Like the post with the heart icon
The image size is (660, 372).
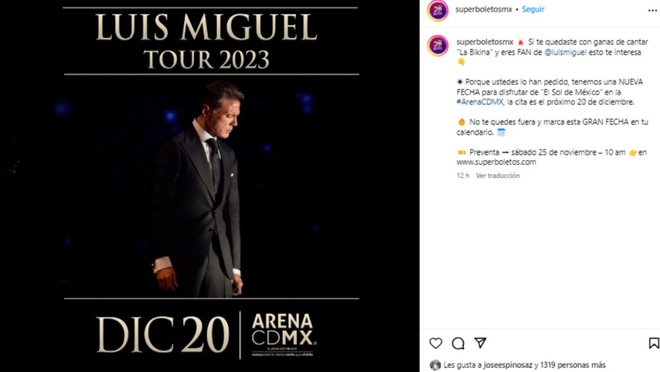click(436, 343)
